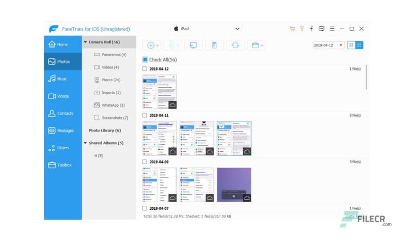Click the feedback chat bubble icon
414x240 pixels.
[321, 29]
